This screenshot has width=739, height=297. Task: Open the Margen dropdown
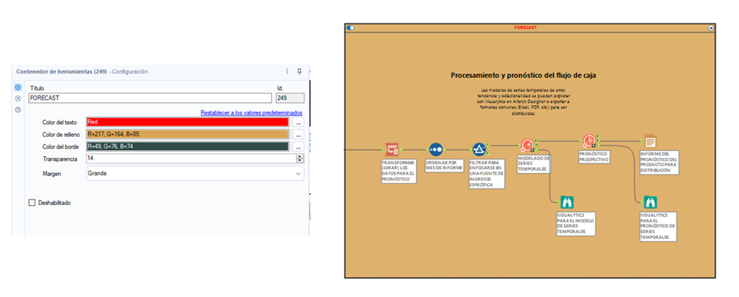[x=195, y=173]
